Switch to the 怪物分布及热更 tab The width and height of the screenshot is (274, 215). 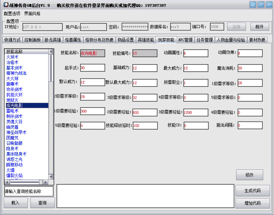[x=99, y=40]
